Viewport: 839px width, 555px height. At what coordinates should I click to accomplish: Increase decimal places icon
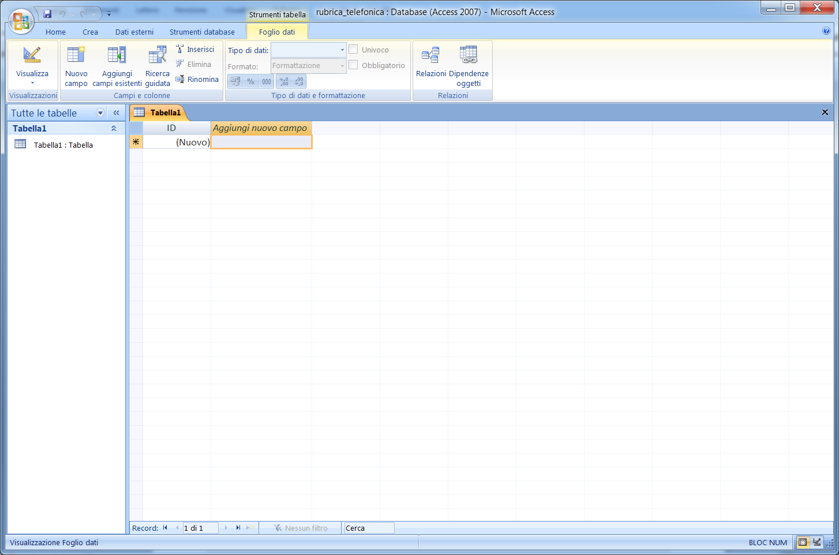tap(284, 81)
